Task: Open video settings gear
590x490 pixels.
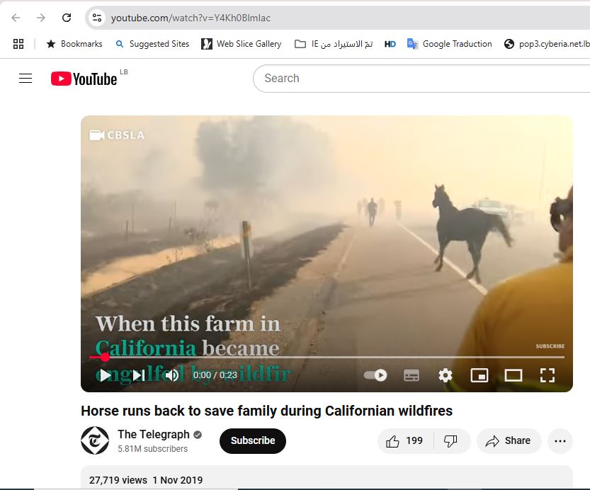Action: (x=446, y=375)
